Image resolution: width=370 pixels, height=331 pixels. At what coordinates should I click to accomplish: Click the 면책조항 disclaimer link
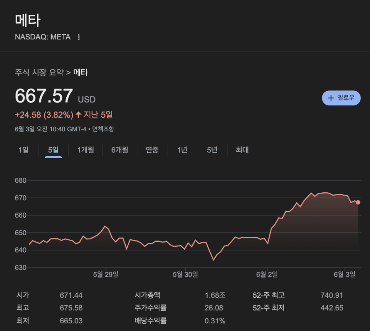[103, 129]
